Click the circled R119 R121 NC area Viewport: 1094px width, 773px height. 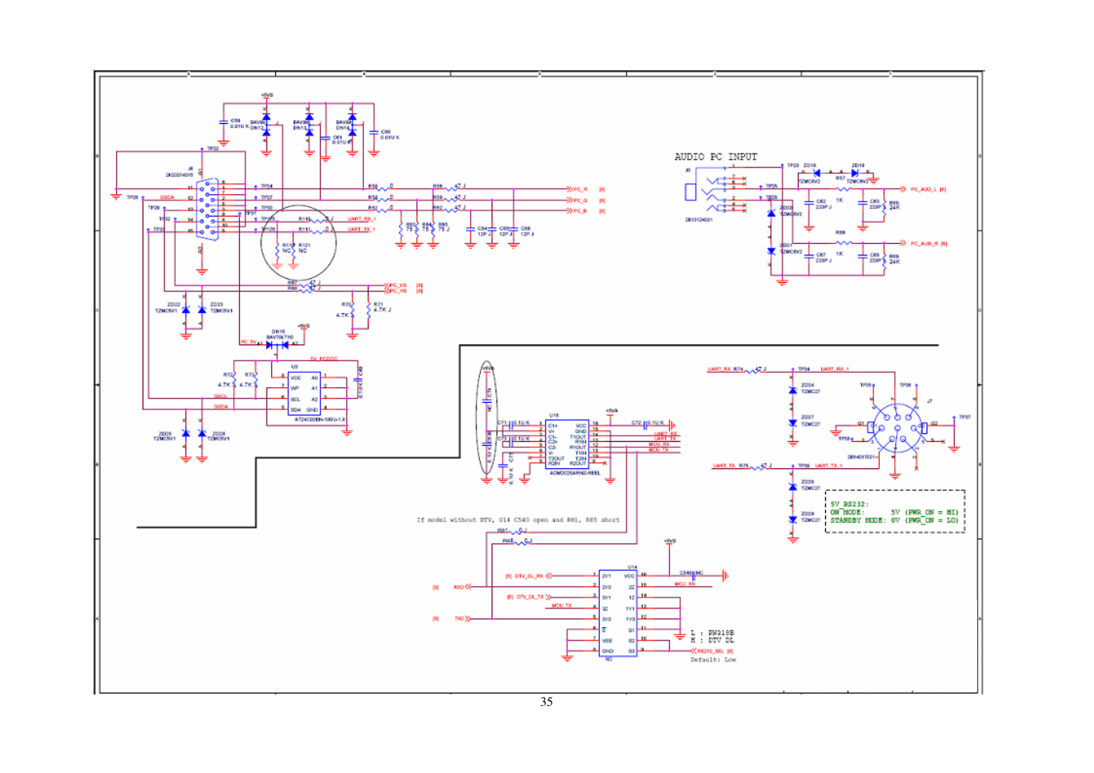(298, 243)
